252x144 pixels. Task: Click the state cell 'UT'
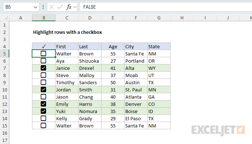click(x=159, y=75)
